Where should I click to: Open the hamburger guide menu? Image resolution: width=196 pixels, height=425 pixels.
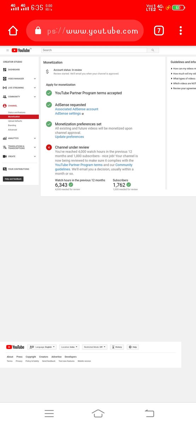click(x=7, y=50)
